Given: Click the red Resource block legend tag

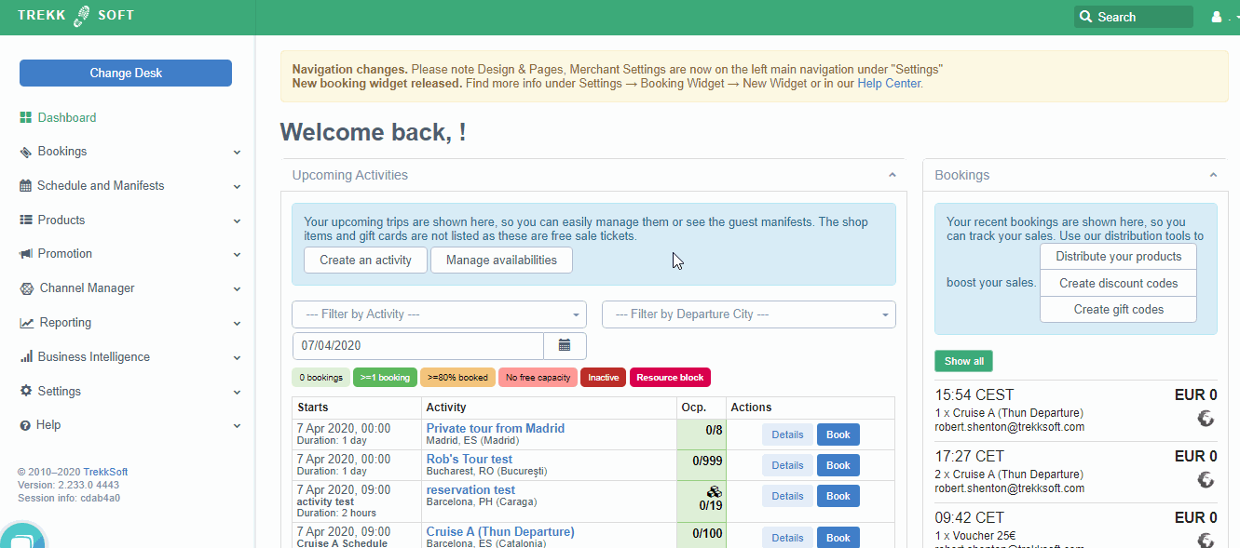Looking at the screenshot, I should 670,378.
